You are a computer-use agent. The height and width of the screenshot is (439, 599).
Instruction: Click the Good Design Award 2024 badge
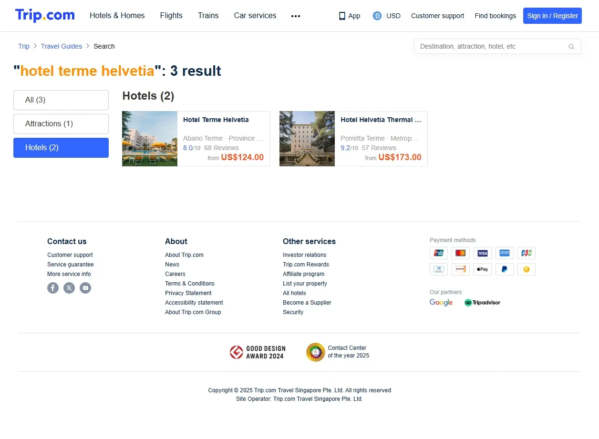pos(257,352)
